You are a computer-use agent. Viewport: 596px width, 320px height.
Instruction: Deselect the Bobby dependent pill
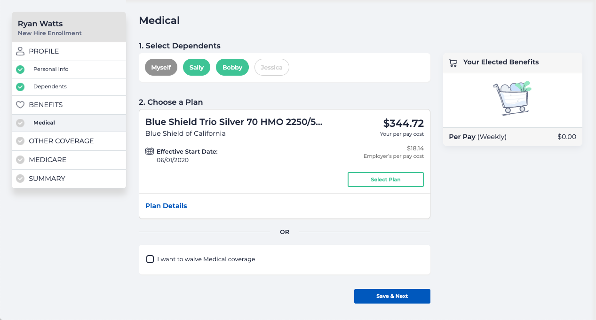pos(232,67)
